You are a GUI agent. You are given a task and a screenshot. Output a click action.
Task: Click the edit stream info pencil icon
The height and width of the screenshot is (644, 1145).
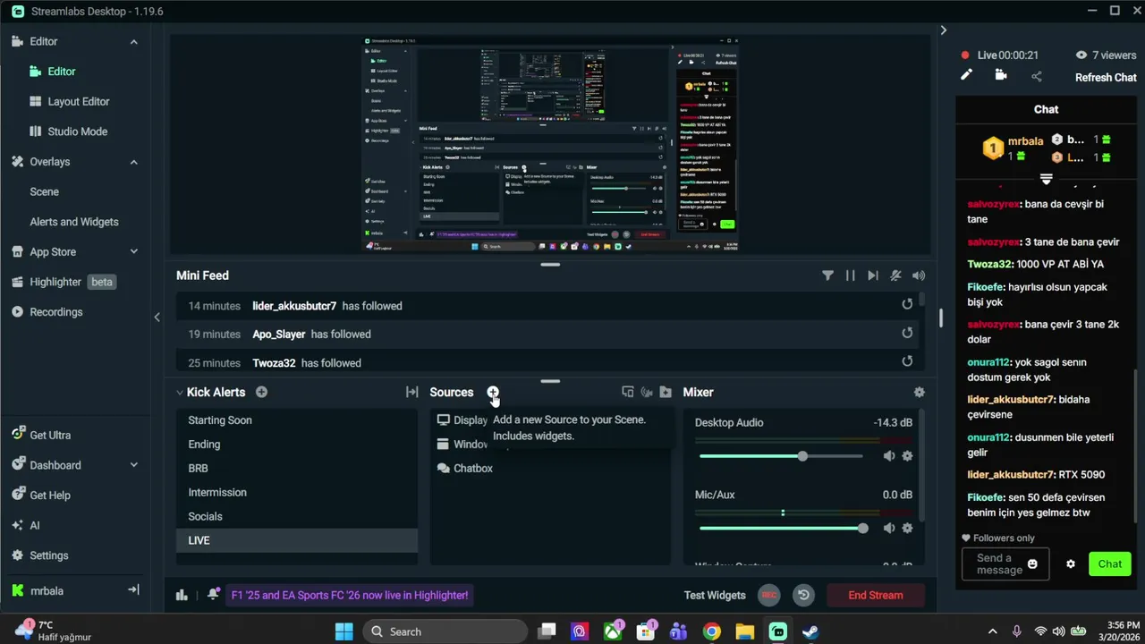tap(966, 75)
